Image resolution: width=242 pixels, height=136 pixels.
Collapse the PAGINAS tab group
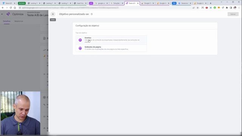point(22,3)
